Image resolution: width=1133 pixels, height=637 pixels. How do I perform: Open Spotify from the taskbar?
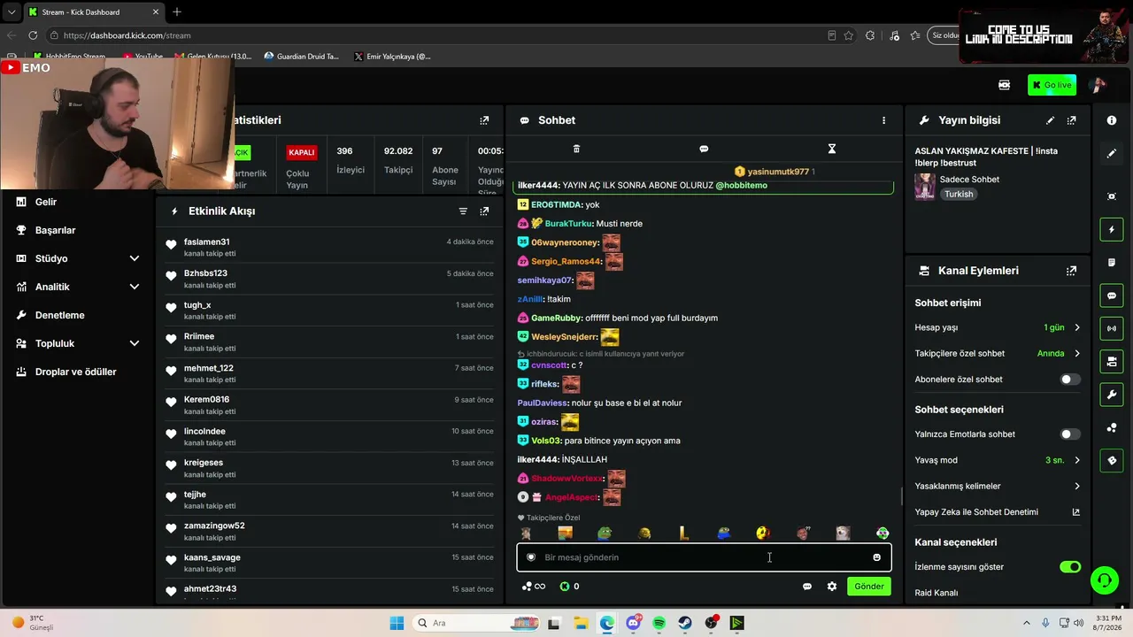tap(659, 623)
